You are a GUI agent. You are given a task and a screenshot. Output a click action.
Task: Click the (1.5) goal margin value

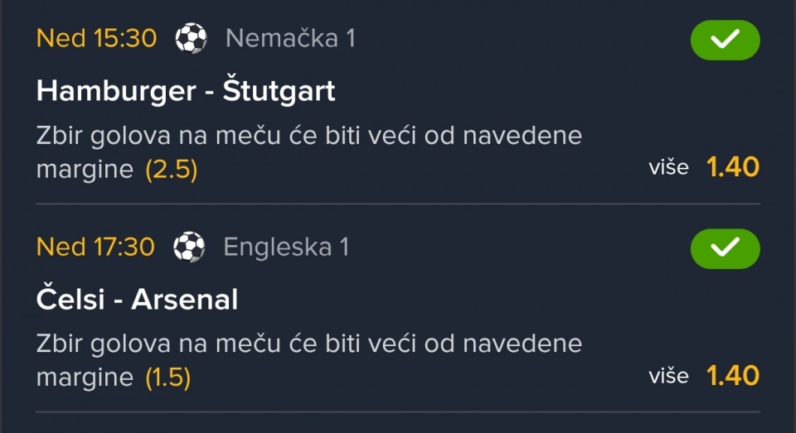tap(167, 378)
